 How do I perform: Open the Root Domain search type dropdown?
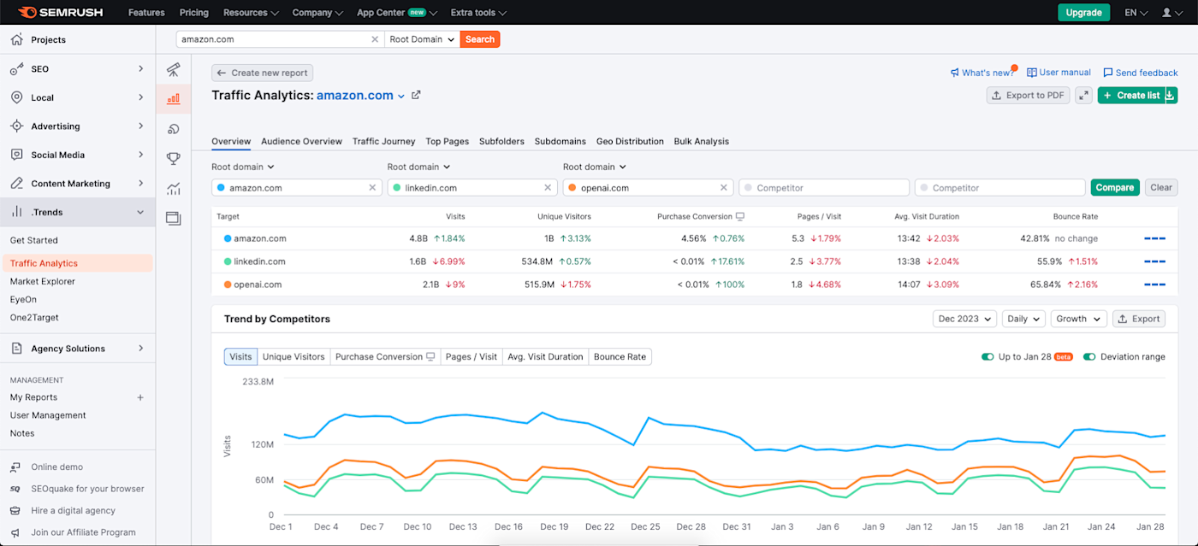click(x=422, y=39)
